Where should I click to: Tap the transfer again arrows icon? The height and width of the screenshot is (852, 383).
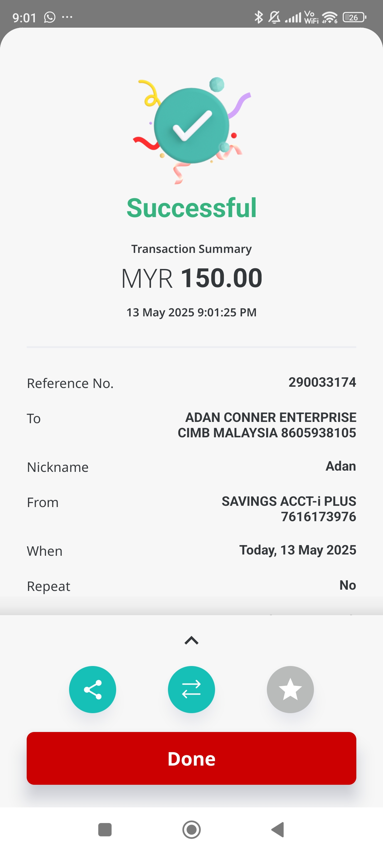pyautogui.click(x=191, y=689)
